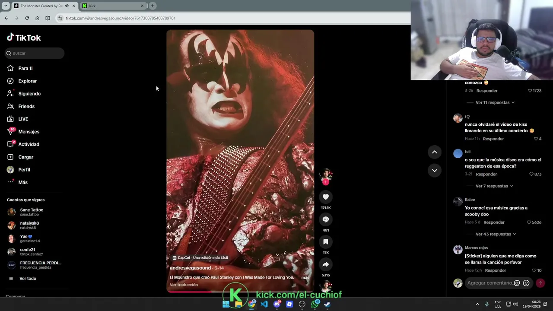Image resolution: width=553 pixels, height=311 pixels.
Task: Open the Para ti feed
Action: 25,68
